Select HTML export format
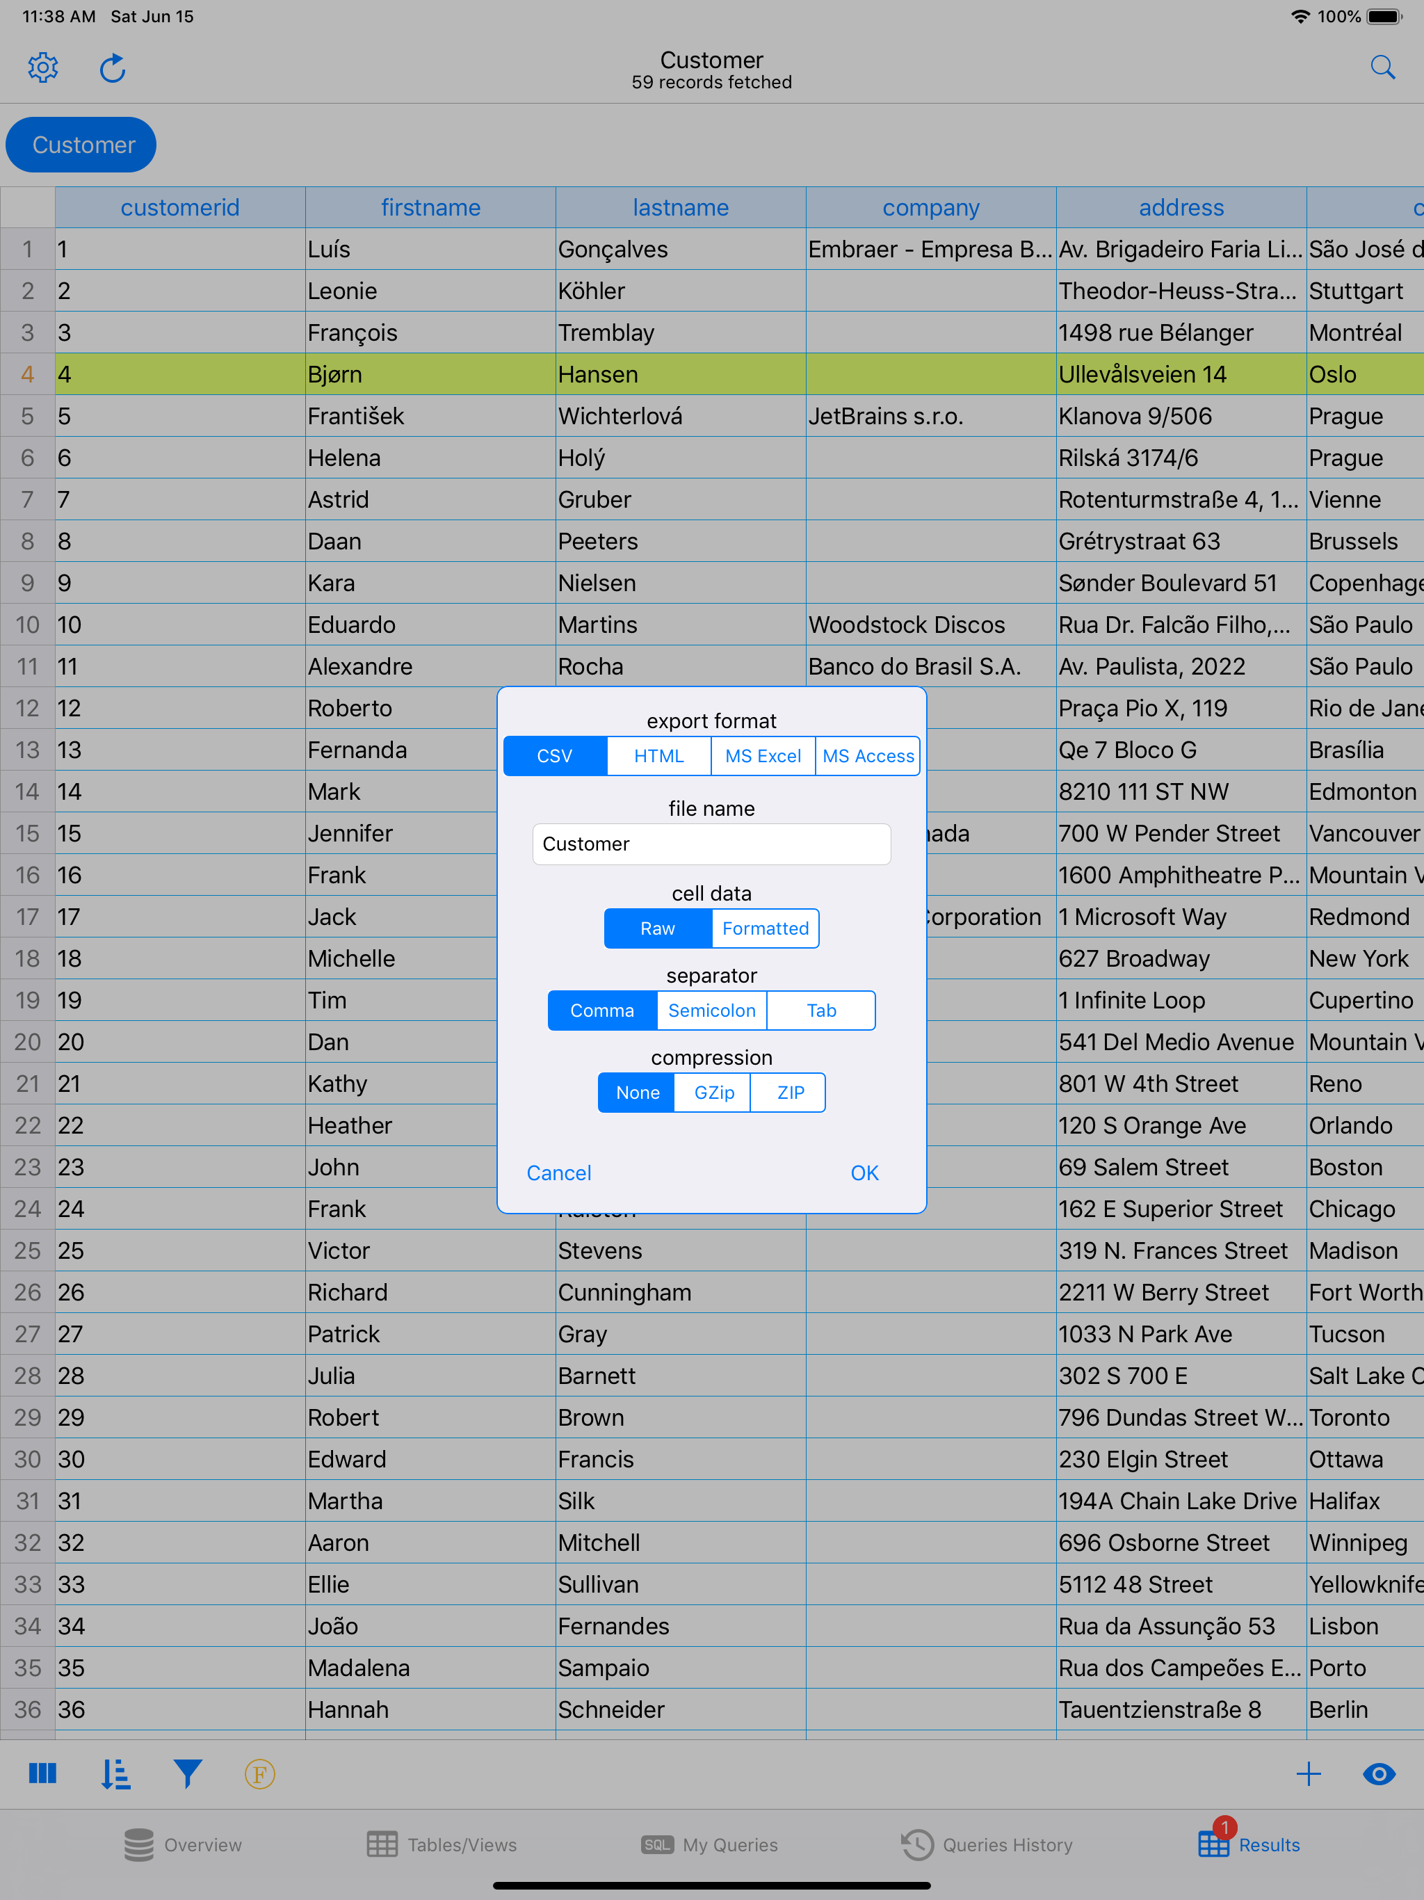The width and height of the screenshot is (1424, 1900). [x=658, y=756]
